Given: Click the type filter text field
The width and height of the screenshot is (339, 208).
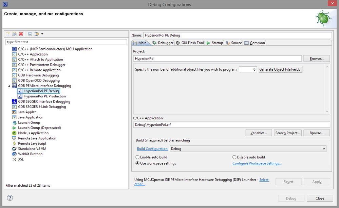Looking at the screenshot, I should [66, 42].
